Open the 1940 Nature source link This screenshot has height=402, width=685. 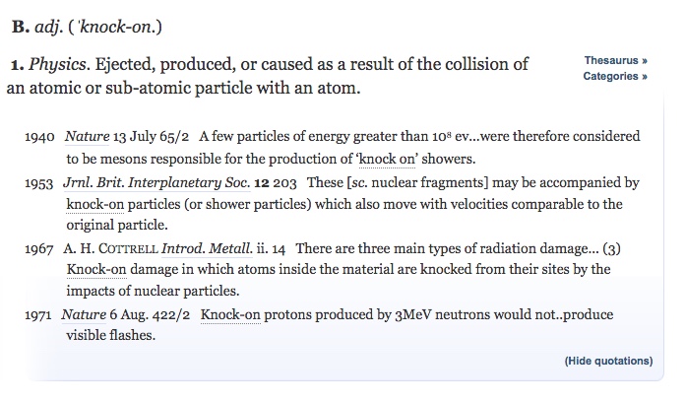tap(87, 137)
